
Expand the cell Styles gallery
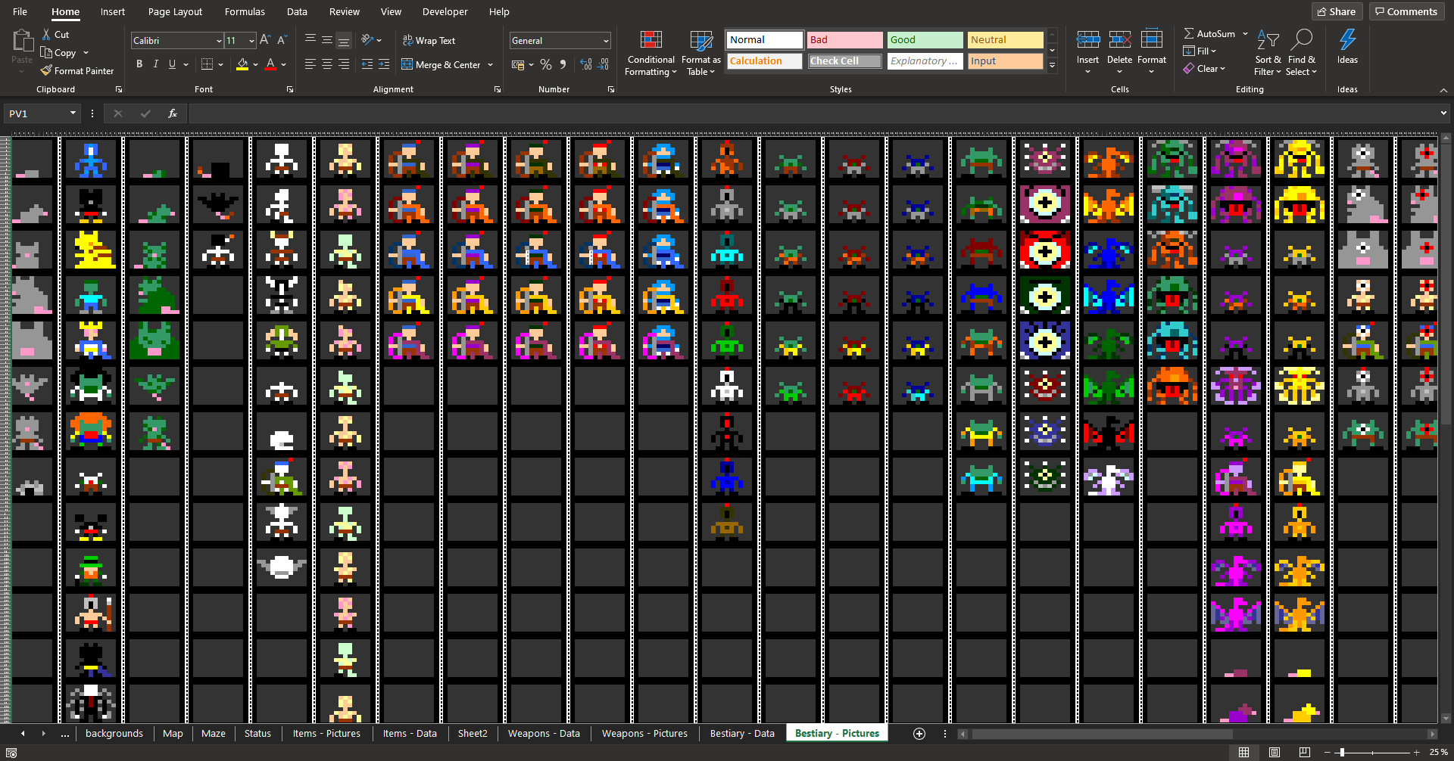(1053, 65)
